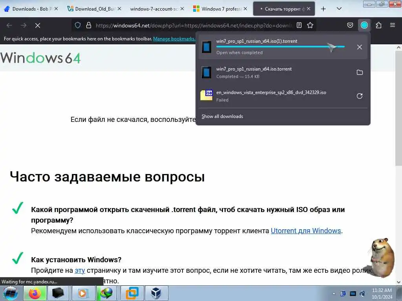Cancel the win7_pro_sp1_russian_x64.iso(1).torrent download
This screenshot has height=301, width=402.
coord(360,47)
